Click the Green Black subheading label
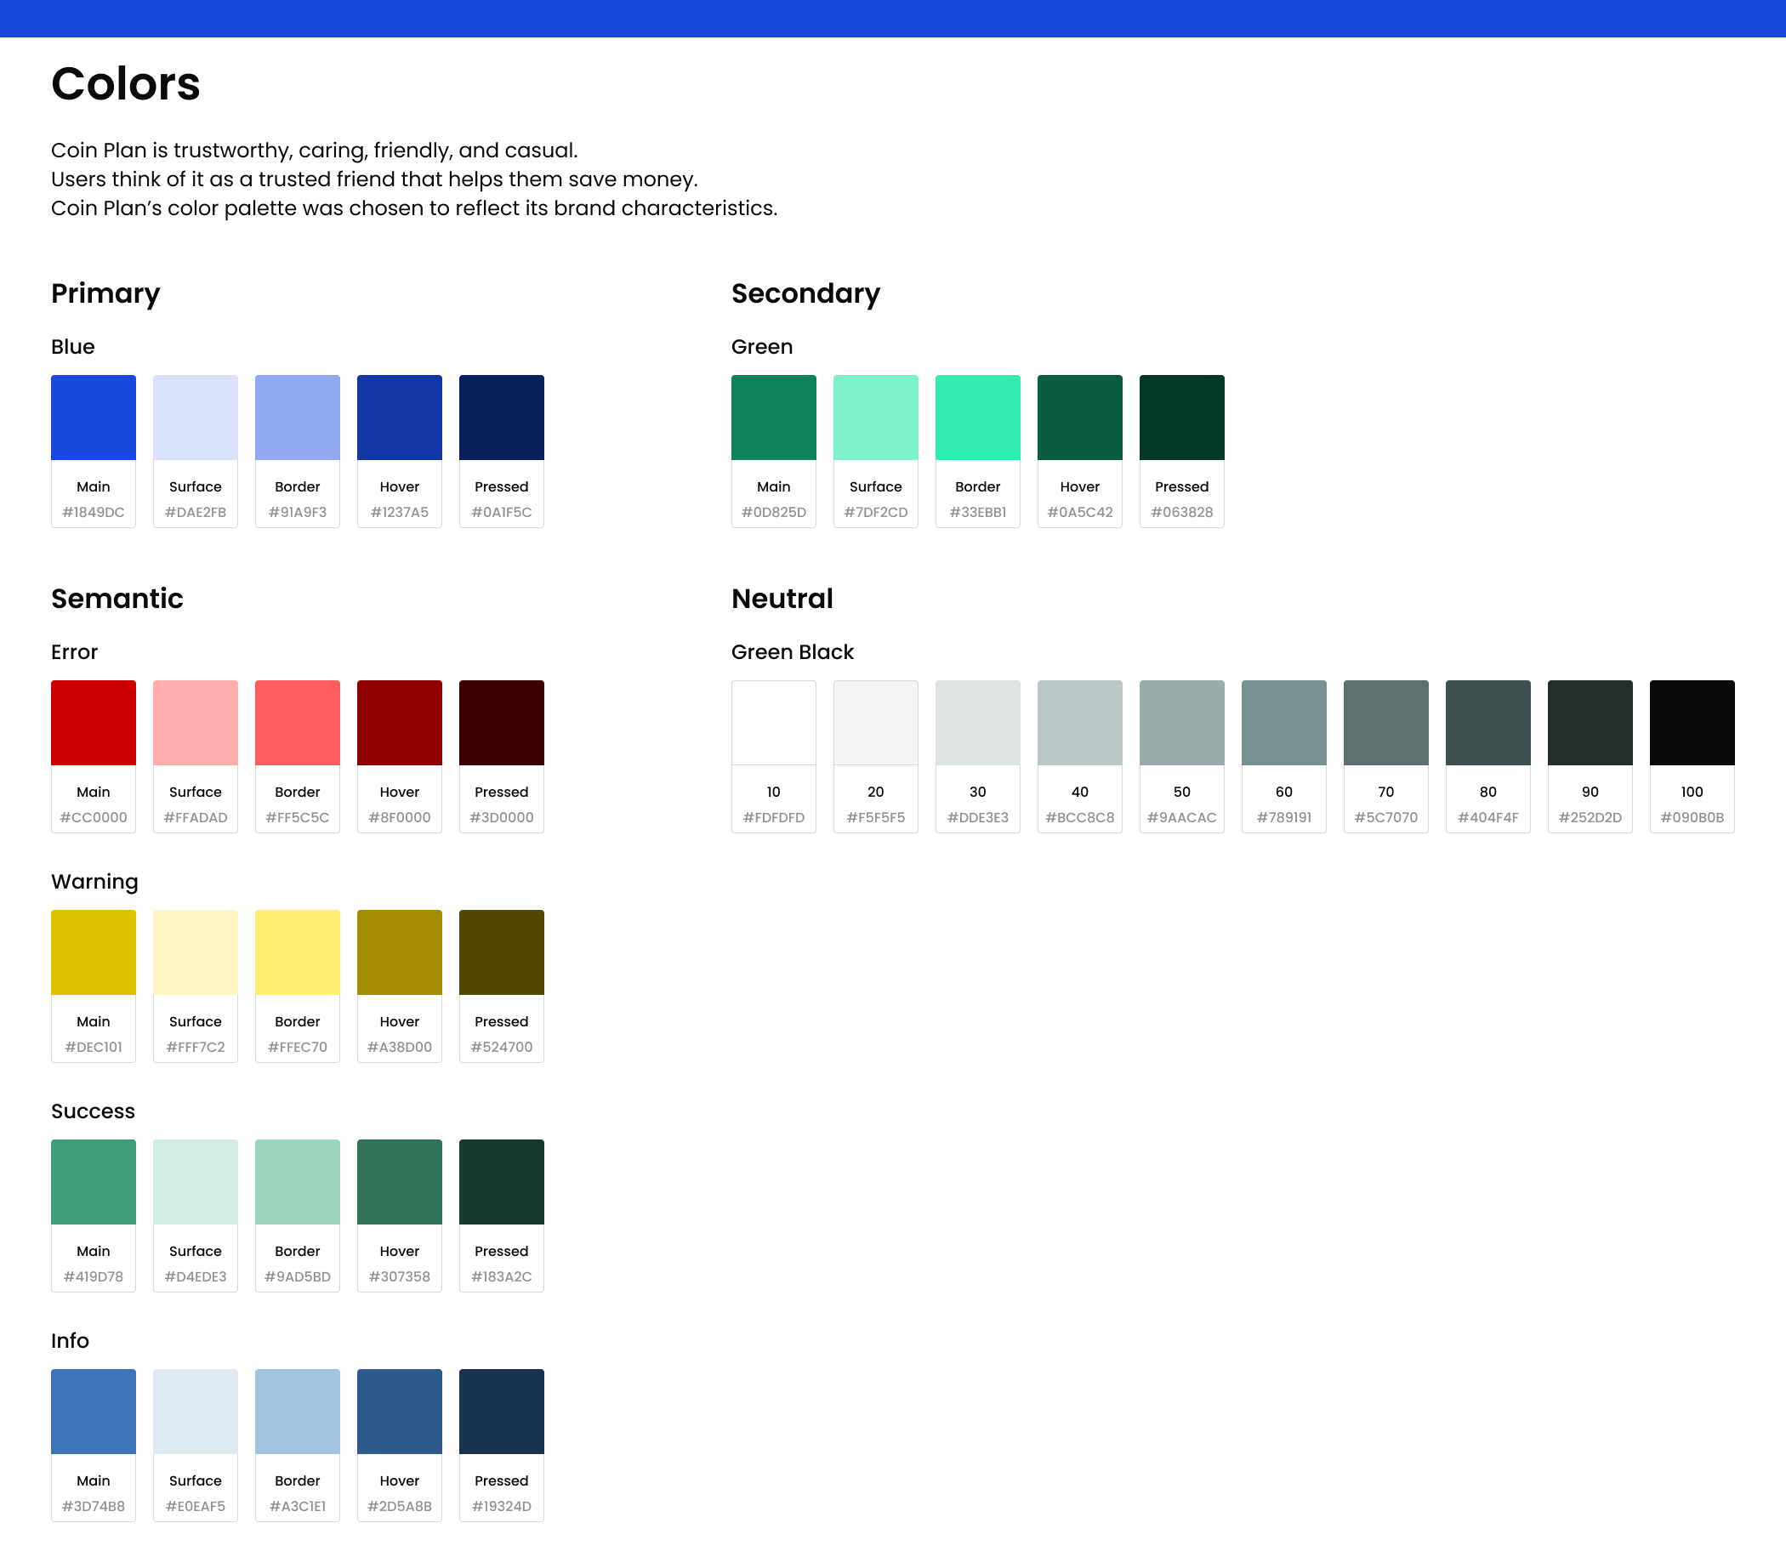The width and height of the screenshot is (1786, 1557). [x=793, y=652]
